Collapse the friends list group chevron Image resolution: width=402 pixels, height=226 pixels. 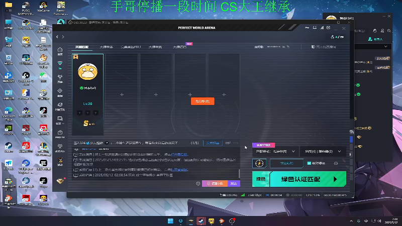click(x=385, y=47)
